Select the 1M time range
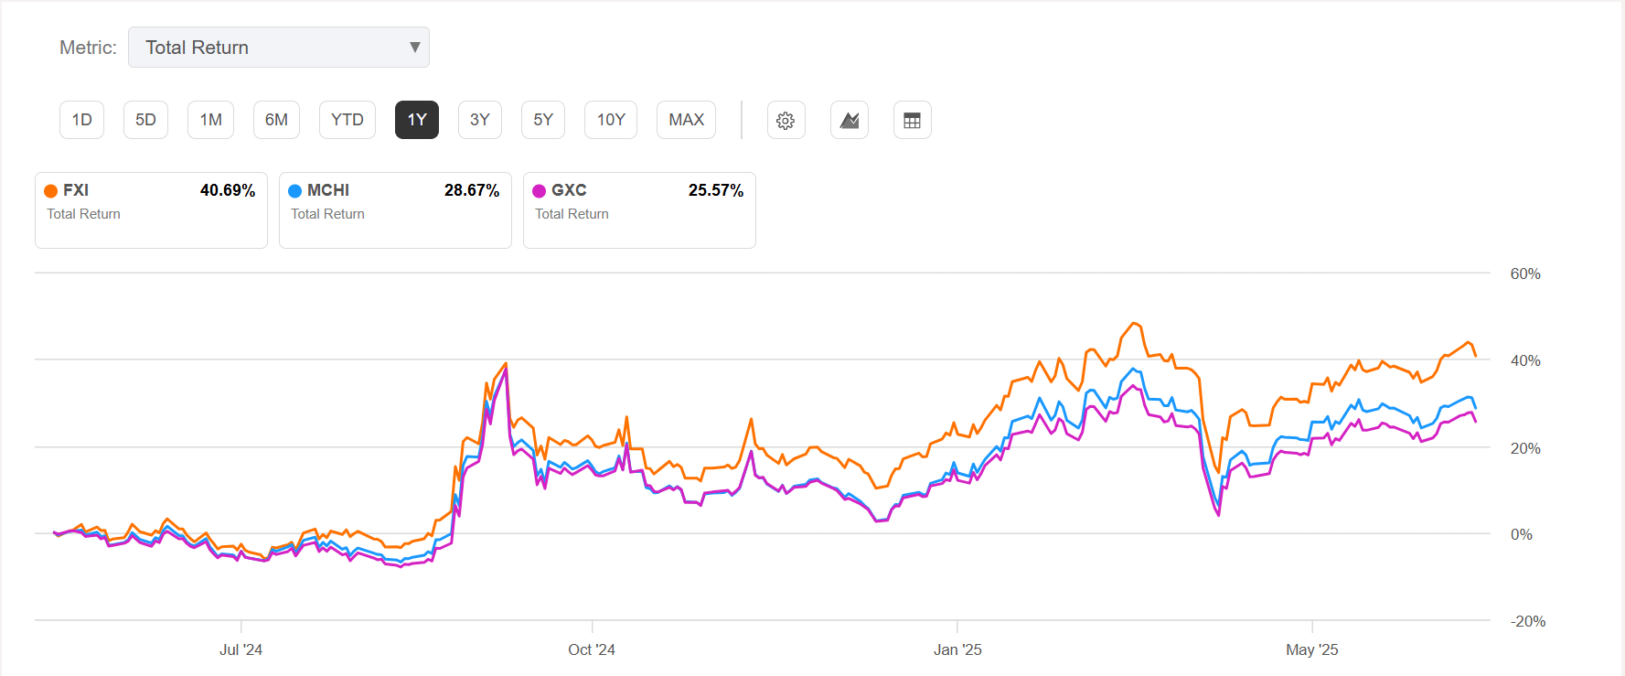This screenshot has height=676, width=1625. (210, 120)
